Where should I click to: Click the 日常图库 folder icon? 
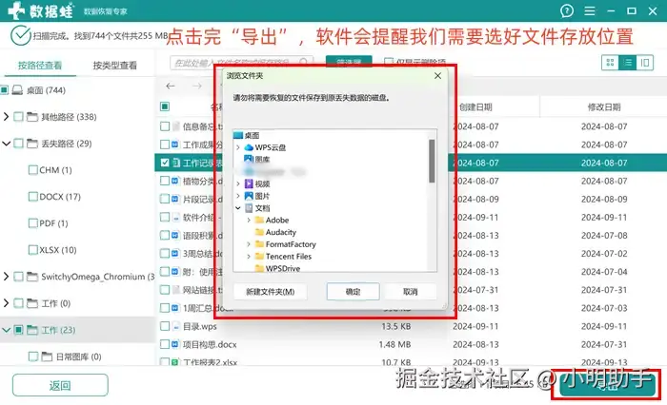[x=48, y=357]
